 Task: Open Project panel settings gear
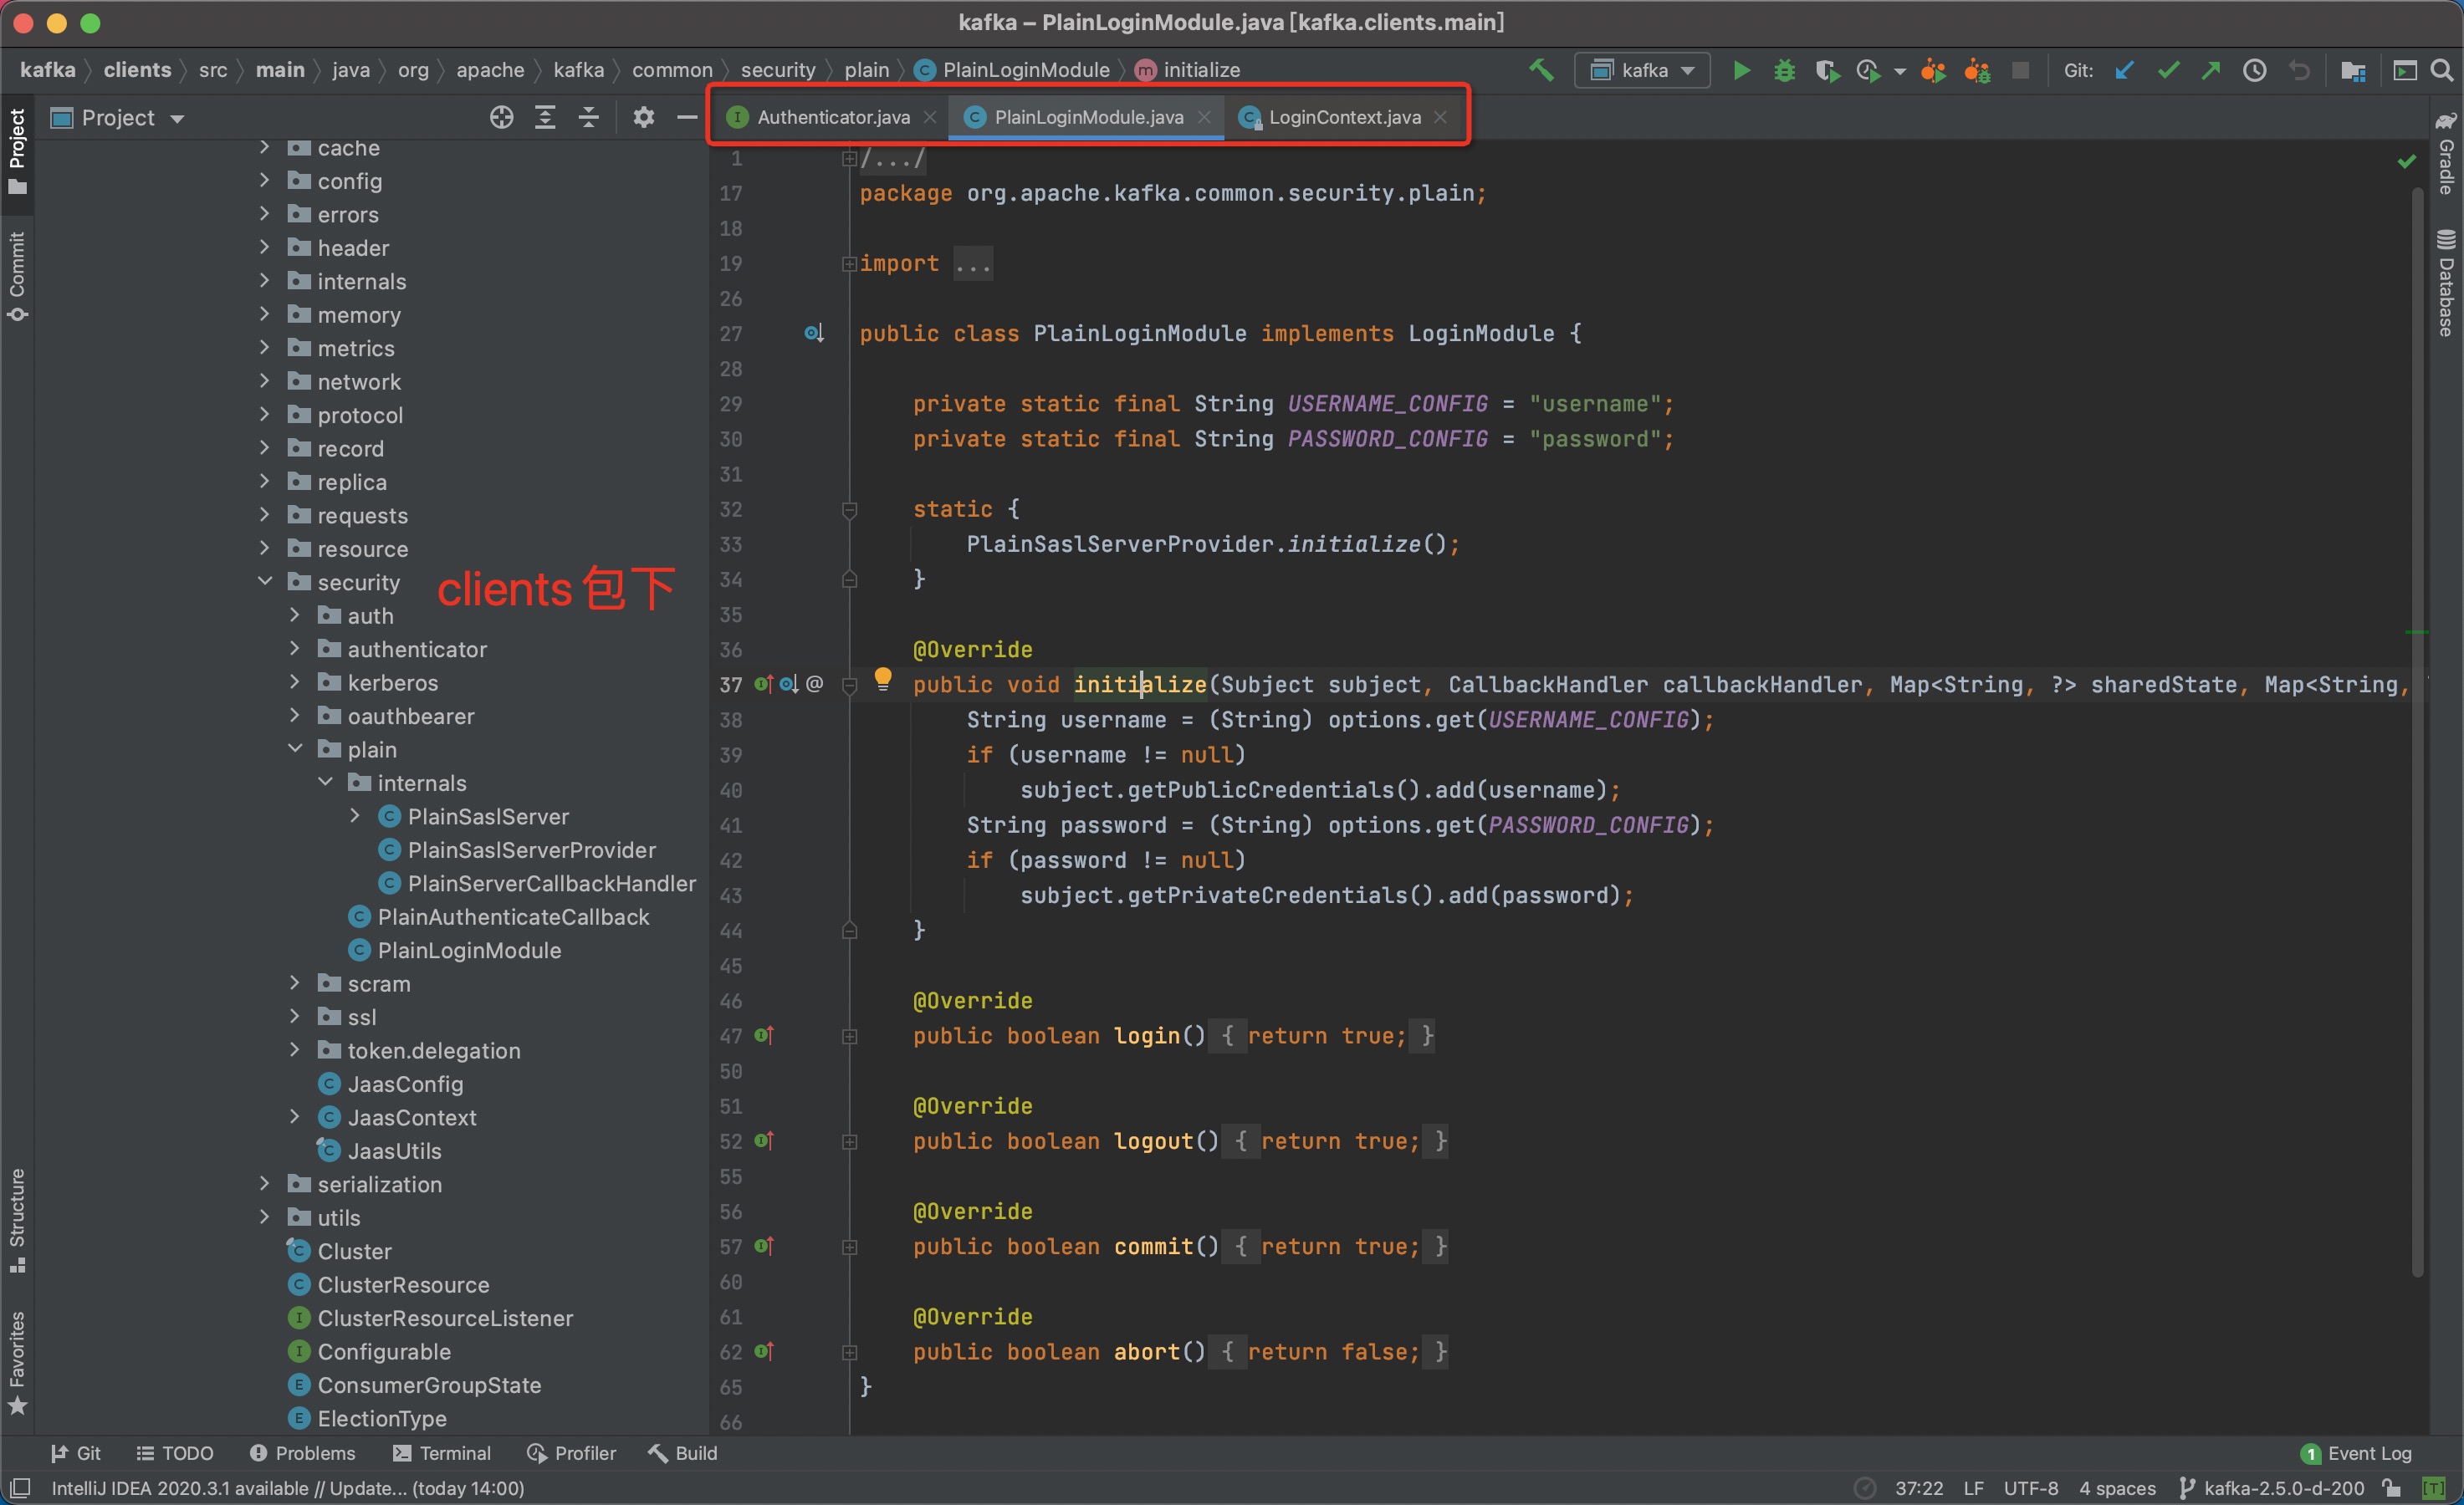pyautogui.click(x=643, y=118)
